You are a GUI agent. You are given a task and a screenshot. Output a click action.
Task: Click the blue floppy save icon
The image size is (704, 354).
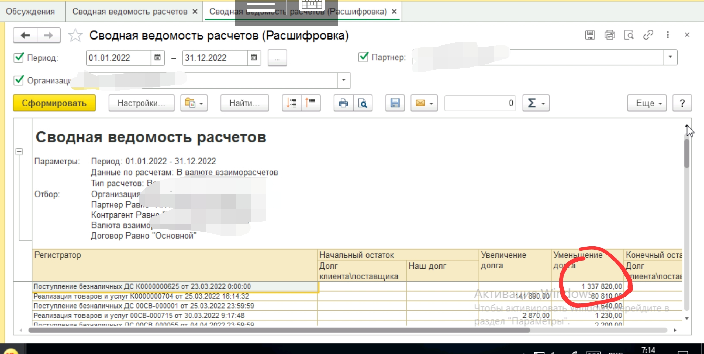(x=395, y=103)
